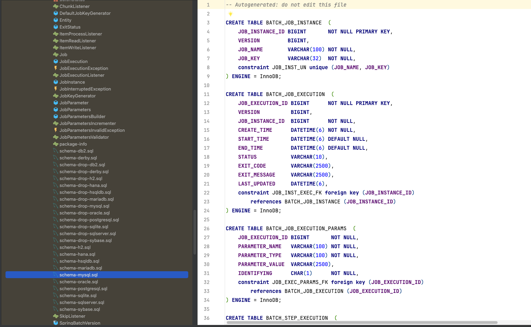Select ItemWriteListener in the project tree
Screen dimensions: 531x327
pos(78,48)
